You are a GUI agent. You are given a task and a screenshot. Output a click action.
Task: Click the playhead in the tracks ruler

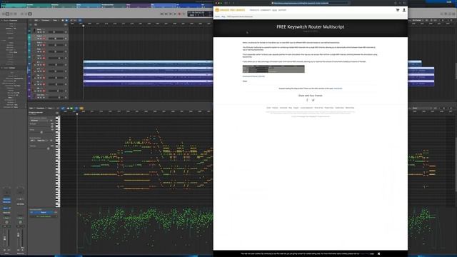[x=84, y=26]
